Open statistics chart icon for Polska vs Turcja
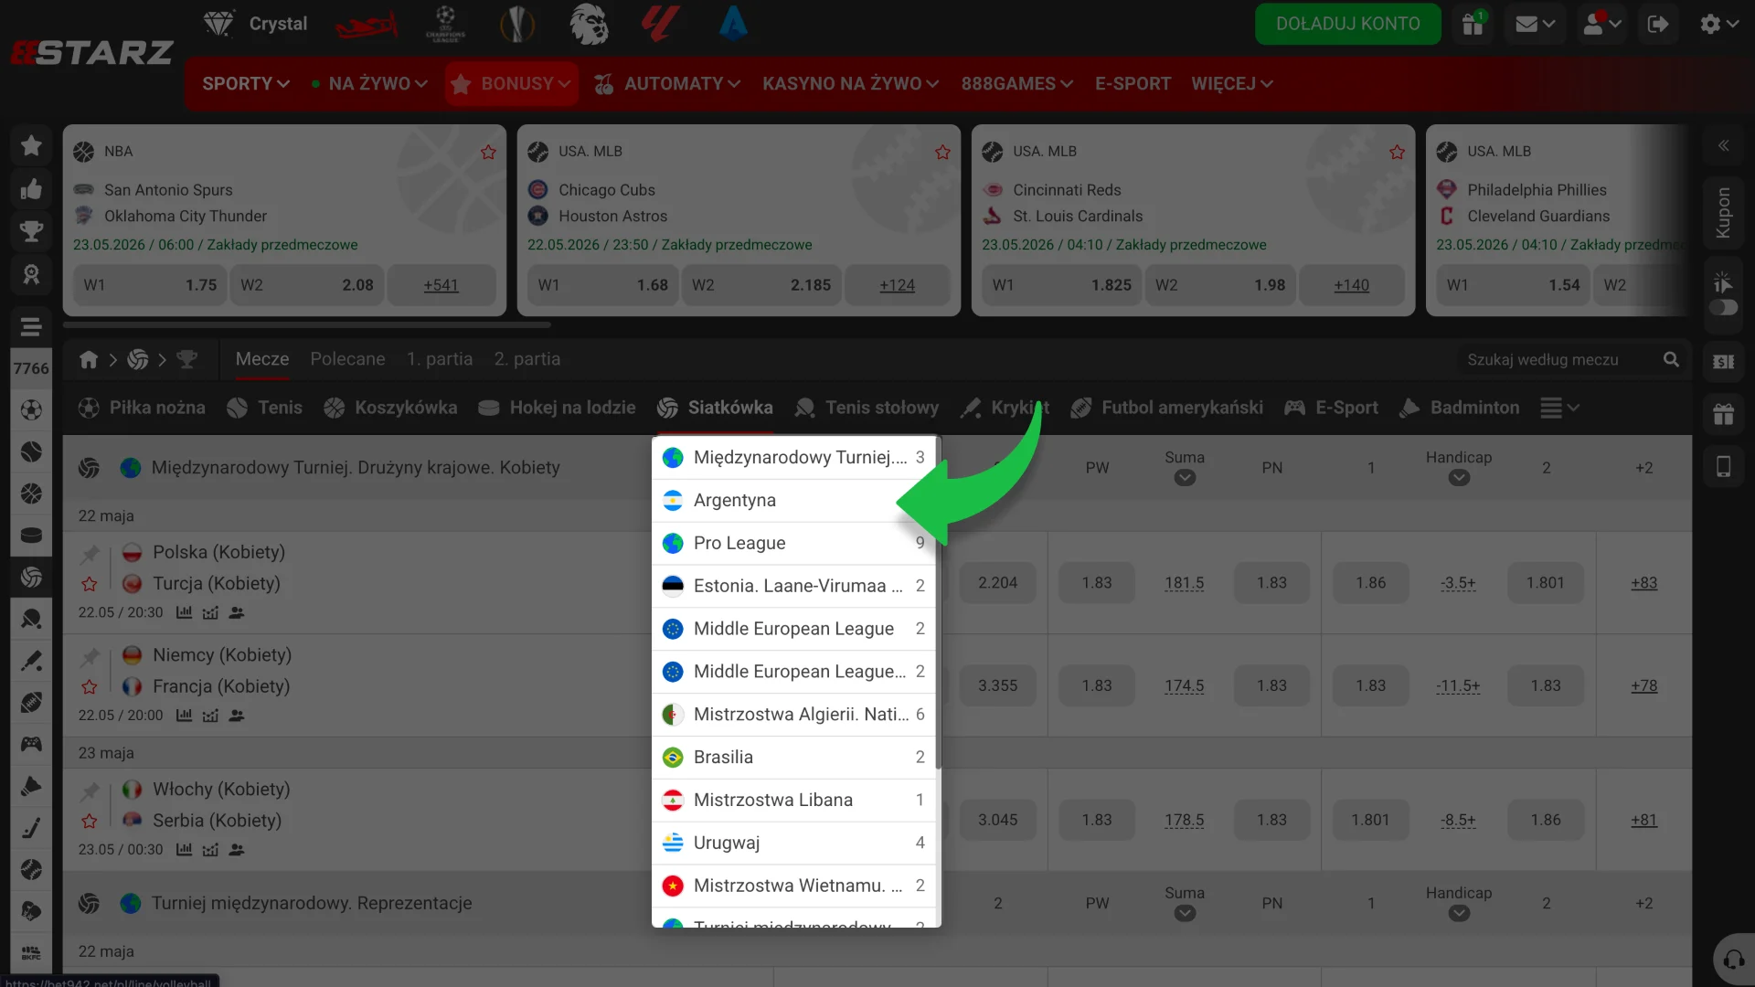Viewport: 1755px width, 987px height. tap(184, 612)
